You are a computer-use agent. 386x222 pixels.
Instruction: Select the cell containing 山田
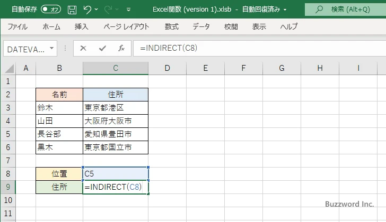point(59,121)
